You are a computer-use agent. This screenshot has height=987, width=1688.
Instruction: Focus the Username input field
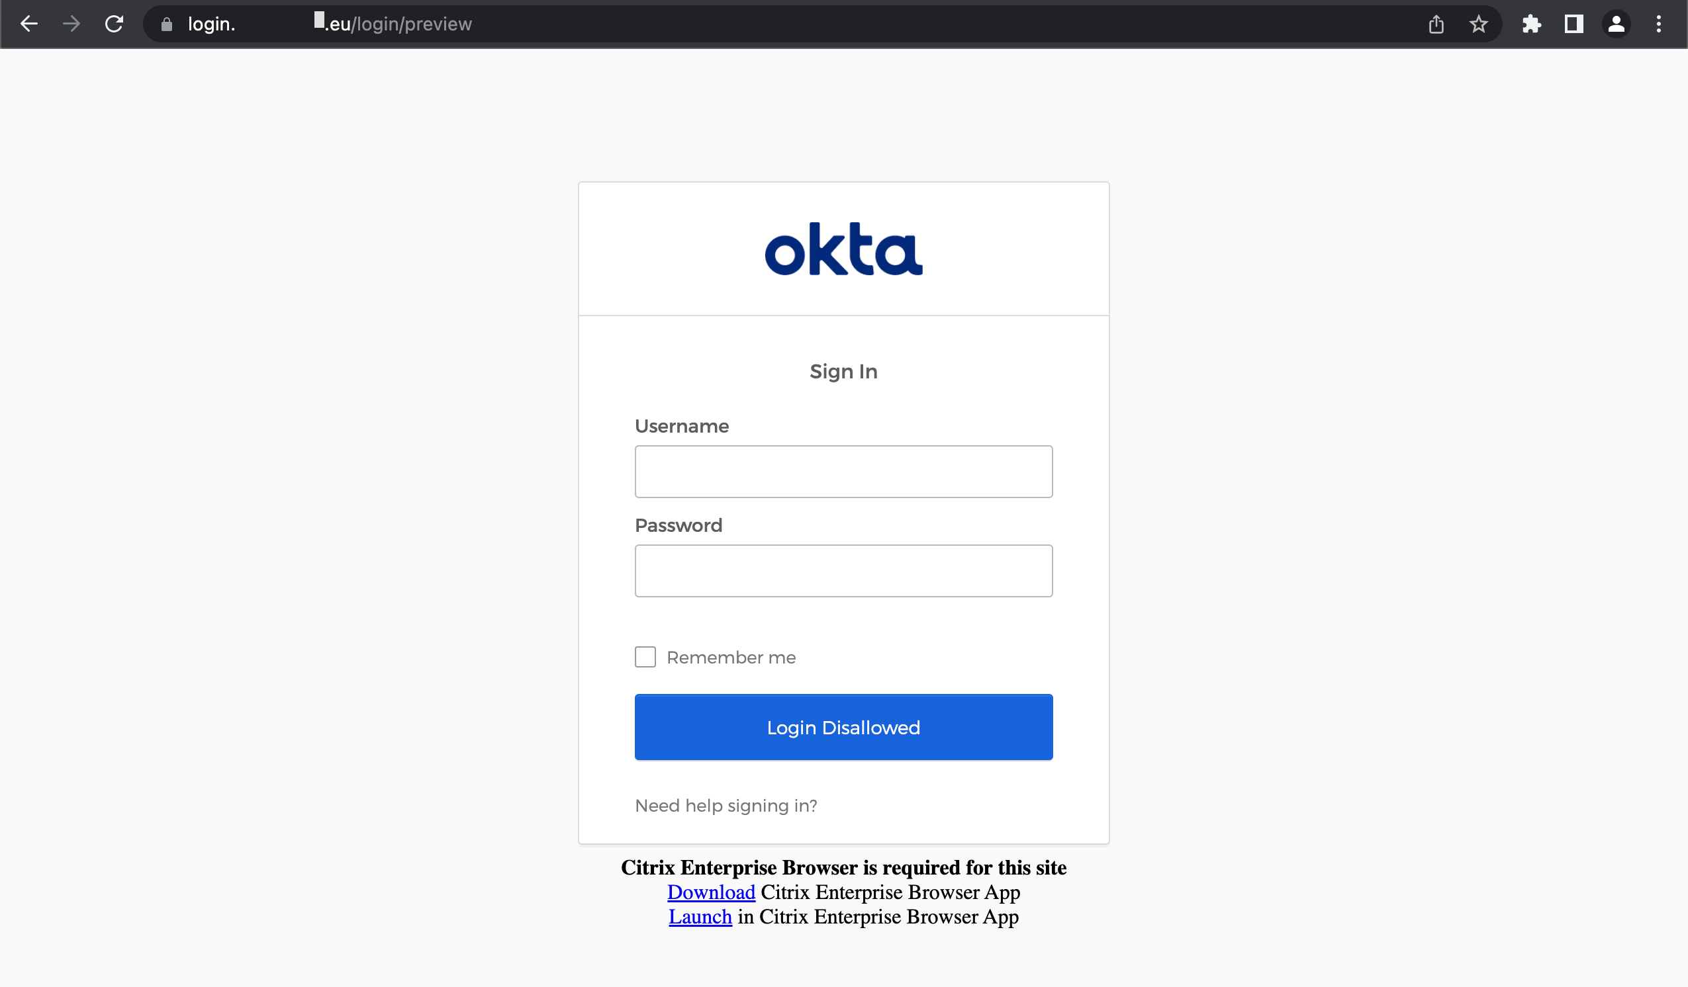[843, 472]
